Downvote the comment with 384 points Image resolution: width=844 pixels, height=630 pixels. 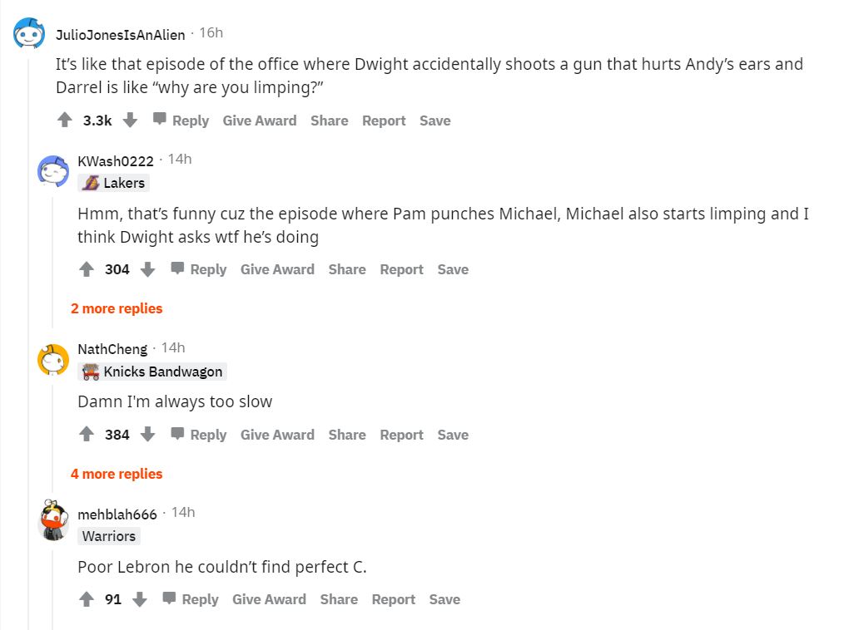click(x=148, y=435)
